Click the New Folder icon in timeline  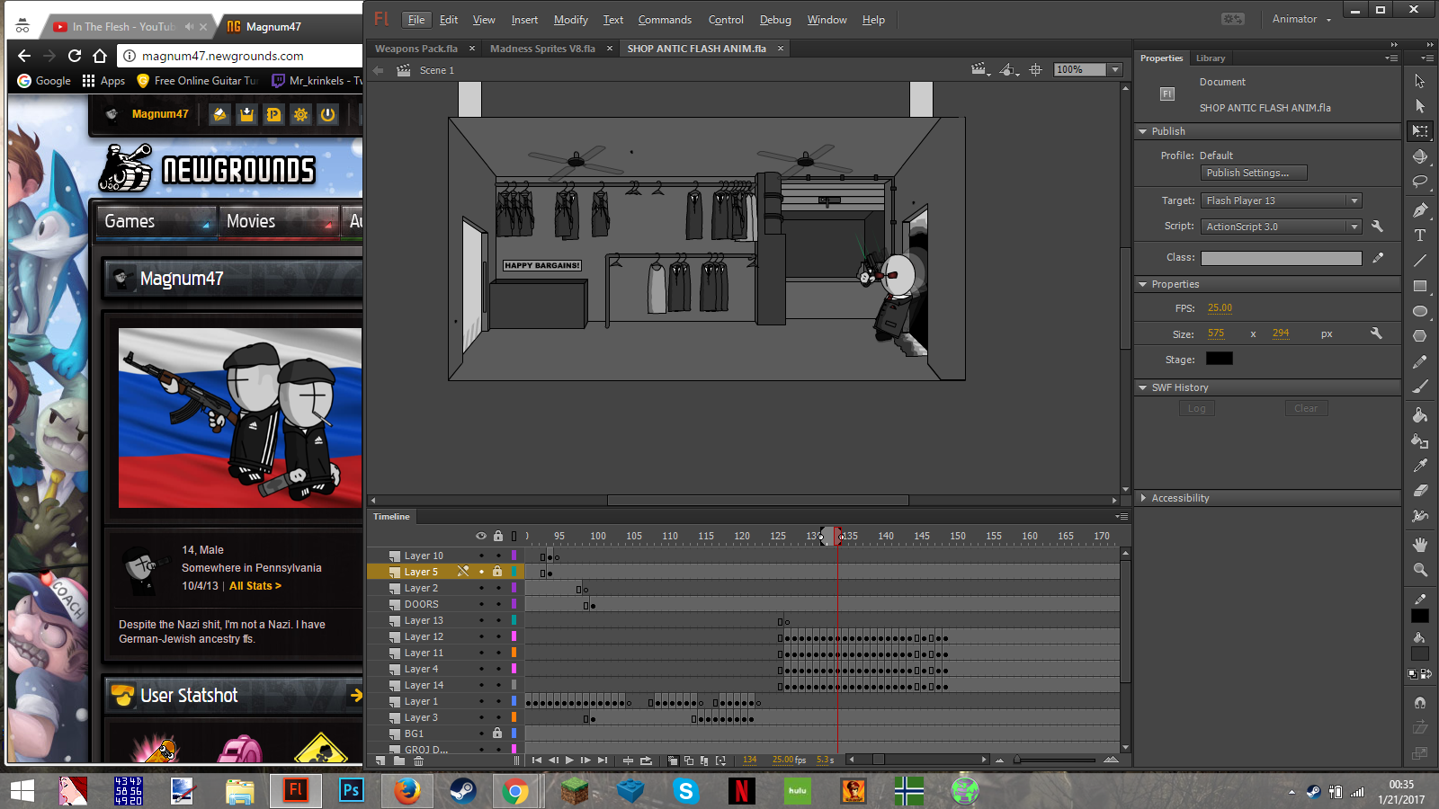(399, 760)
